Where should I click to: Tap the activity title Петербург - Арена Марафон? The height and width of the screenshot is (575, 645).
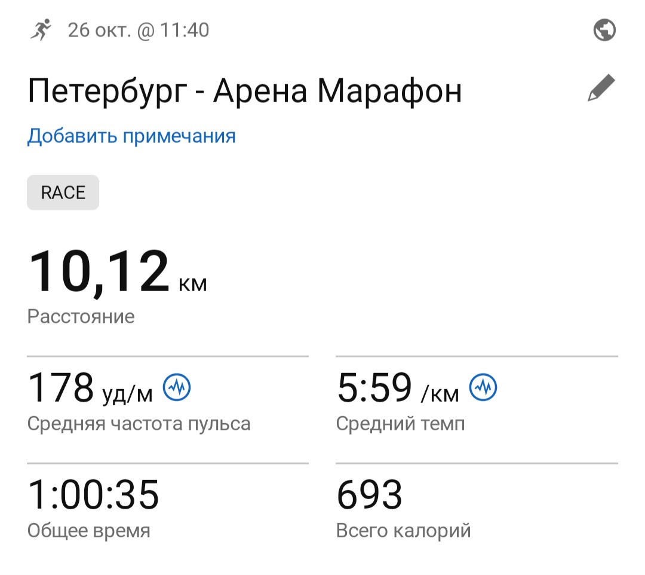[x=245, y=91]
